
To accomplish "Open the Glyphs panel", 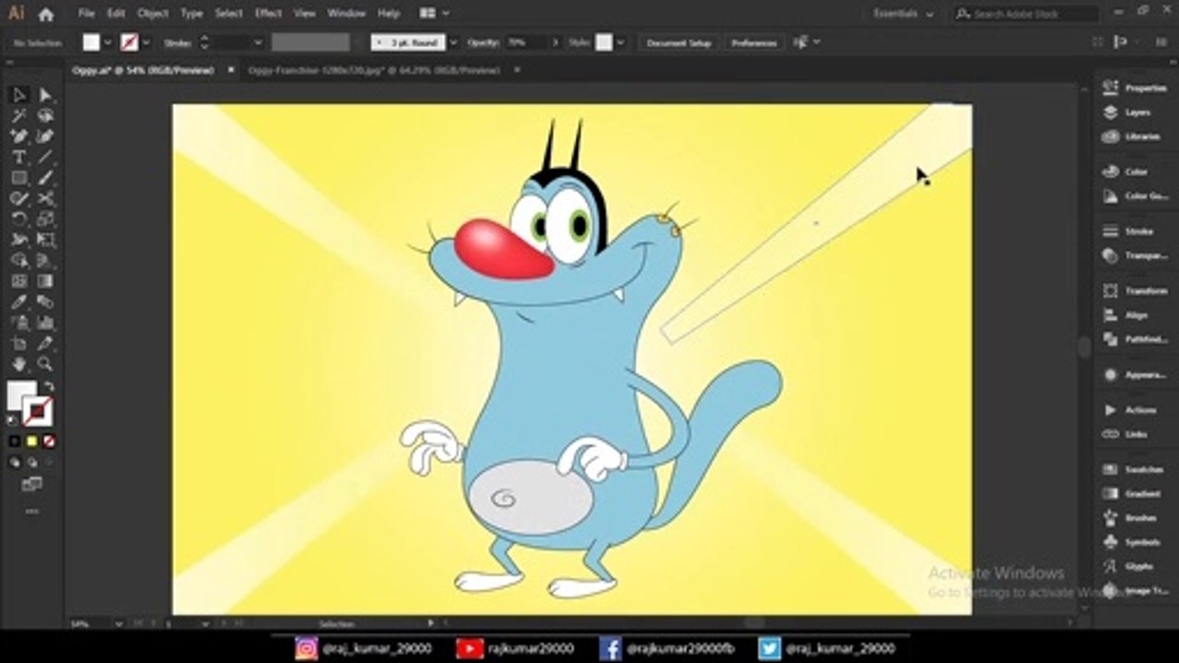I will tap(1129, 566).
